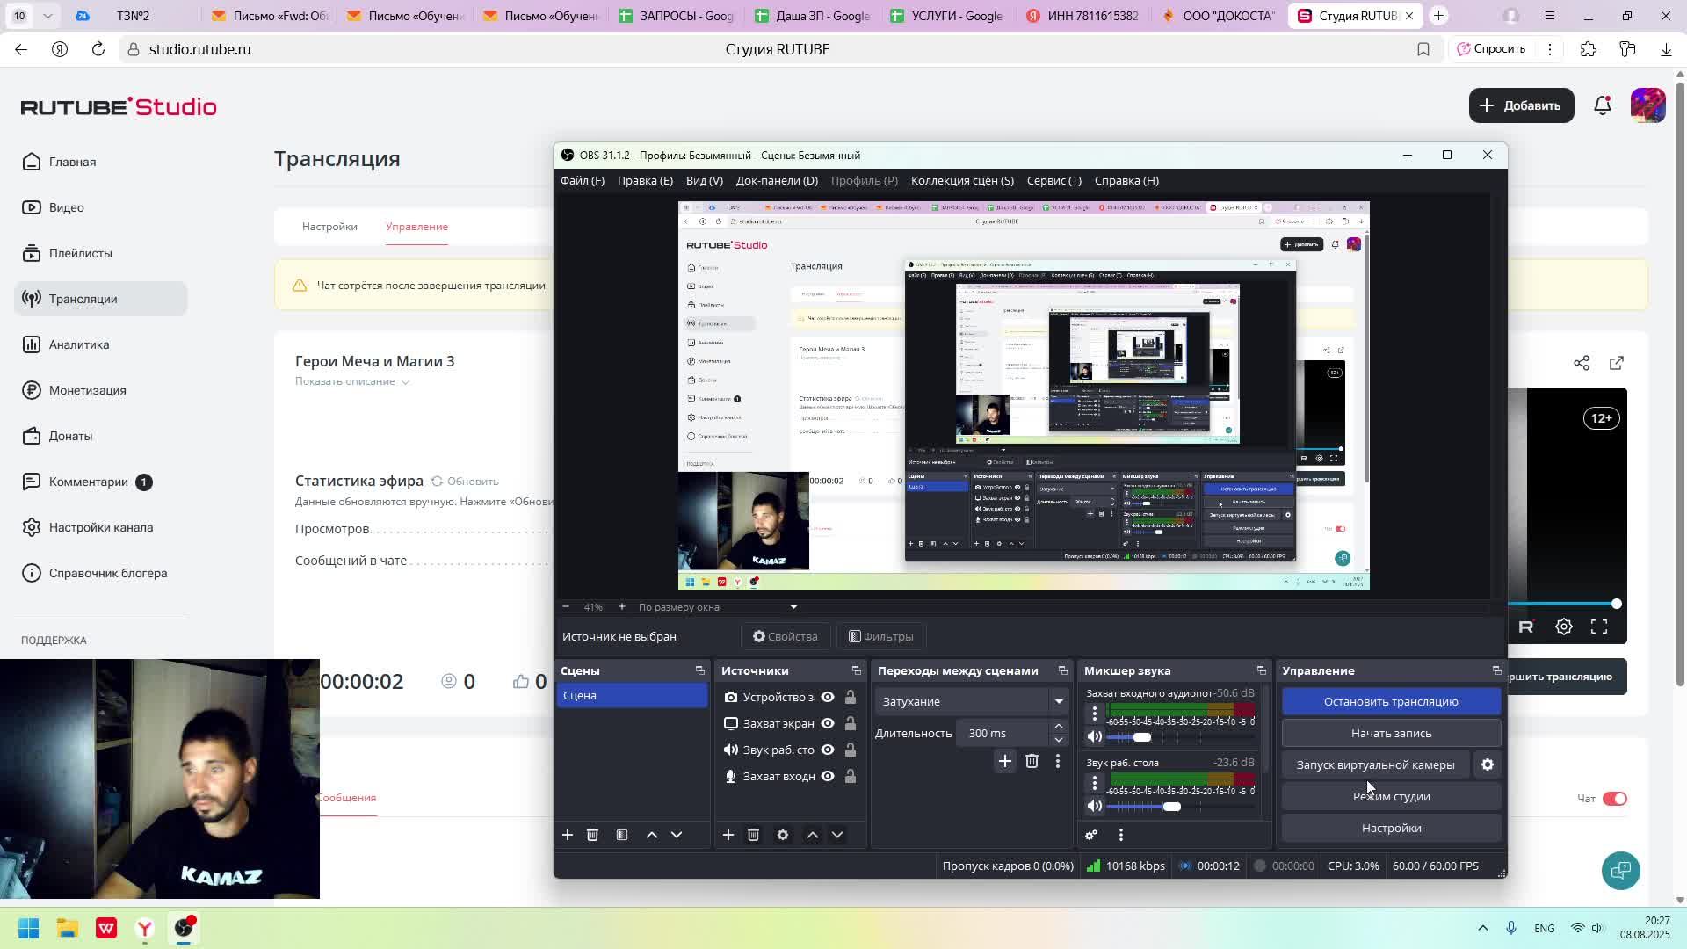Open virtual camera settings gear icon

pyautogui.click(x=1487, y=764)
